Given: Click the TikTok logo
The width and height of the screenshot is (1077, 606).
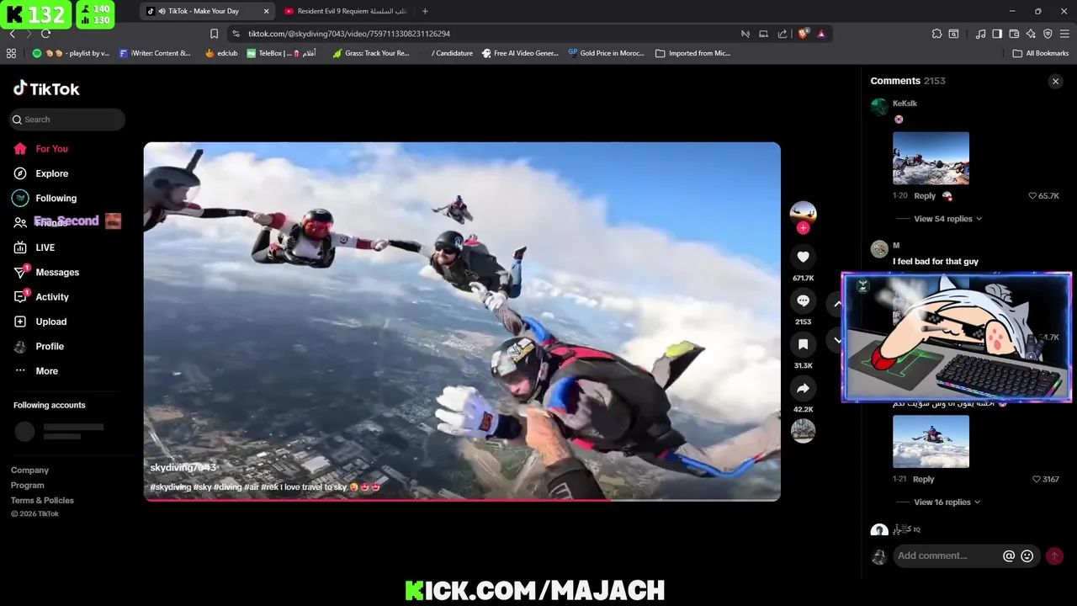Looking at the screenshot, I should click(46, 88).
